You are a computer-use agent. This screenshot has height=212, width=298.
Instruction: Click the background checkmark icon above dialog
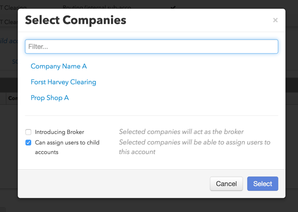(173, 7)
